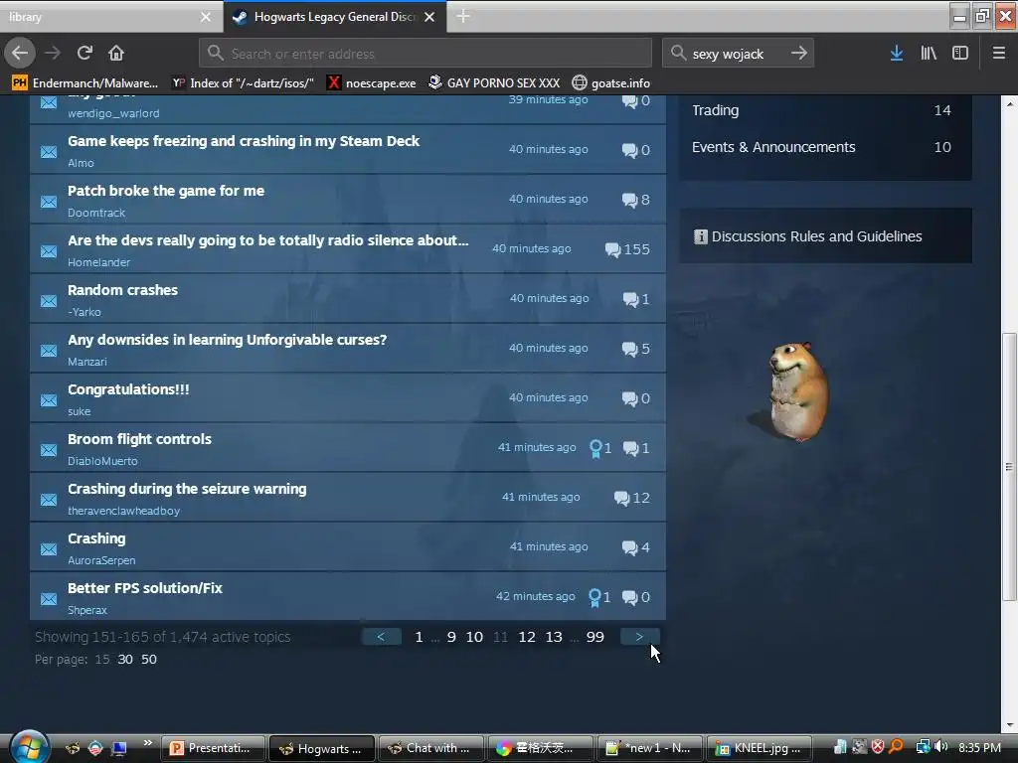1018x763 pixels.
Task: Switch to the KNEEL.jpg taskbar window
Action: point(759,748)
